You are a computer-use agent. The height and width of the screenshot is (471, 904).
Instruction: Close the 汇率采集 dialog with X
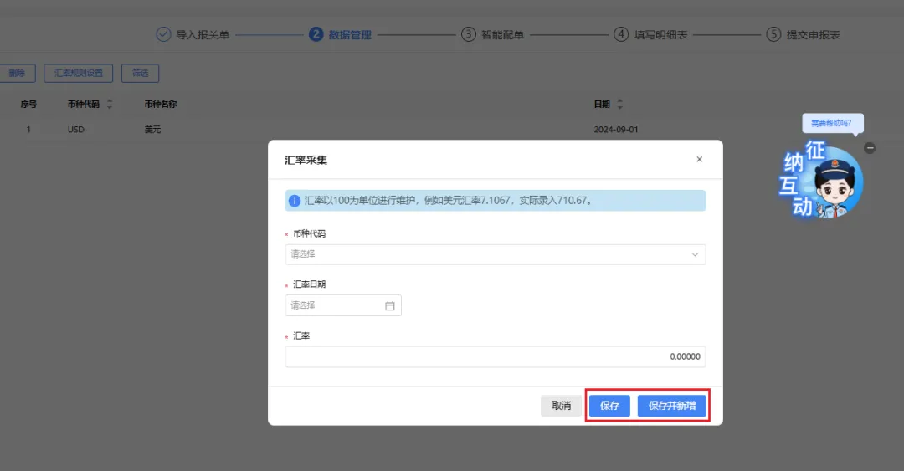click(x=699, y=159)
